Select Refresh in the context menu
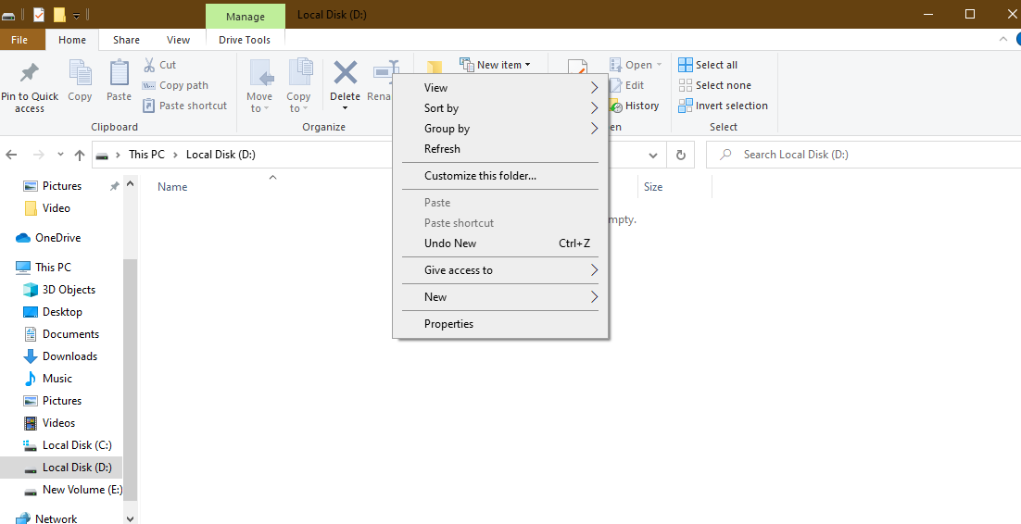This screenshot has width=1021, height=524. coord(442,149)
